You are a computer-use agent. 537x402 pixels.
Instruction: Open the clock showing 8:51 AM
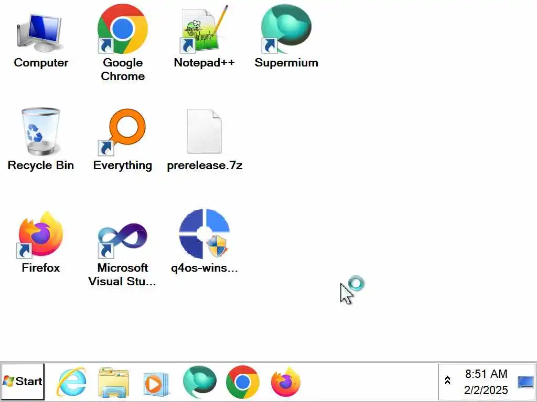(x=486, y=374)
